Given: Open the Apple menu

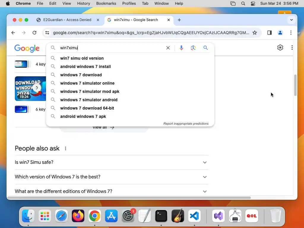Looking at the screenshot, I should click(x=8, y=4).
